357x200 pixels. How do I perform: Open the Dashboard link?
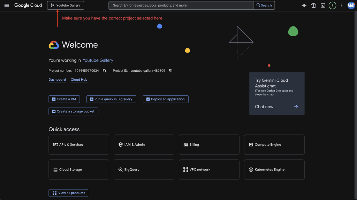[x=57, y=80]
